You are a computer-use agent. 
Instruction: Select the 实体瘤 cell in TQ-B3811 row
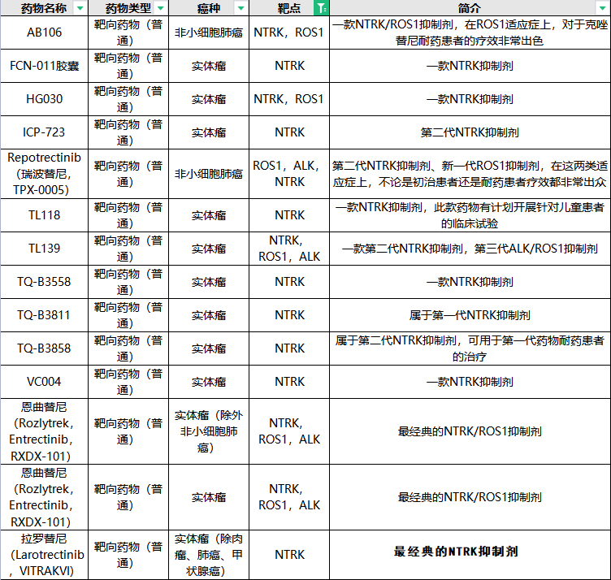(x=209, y=315)
